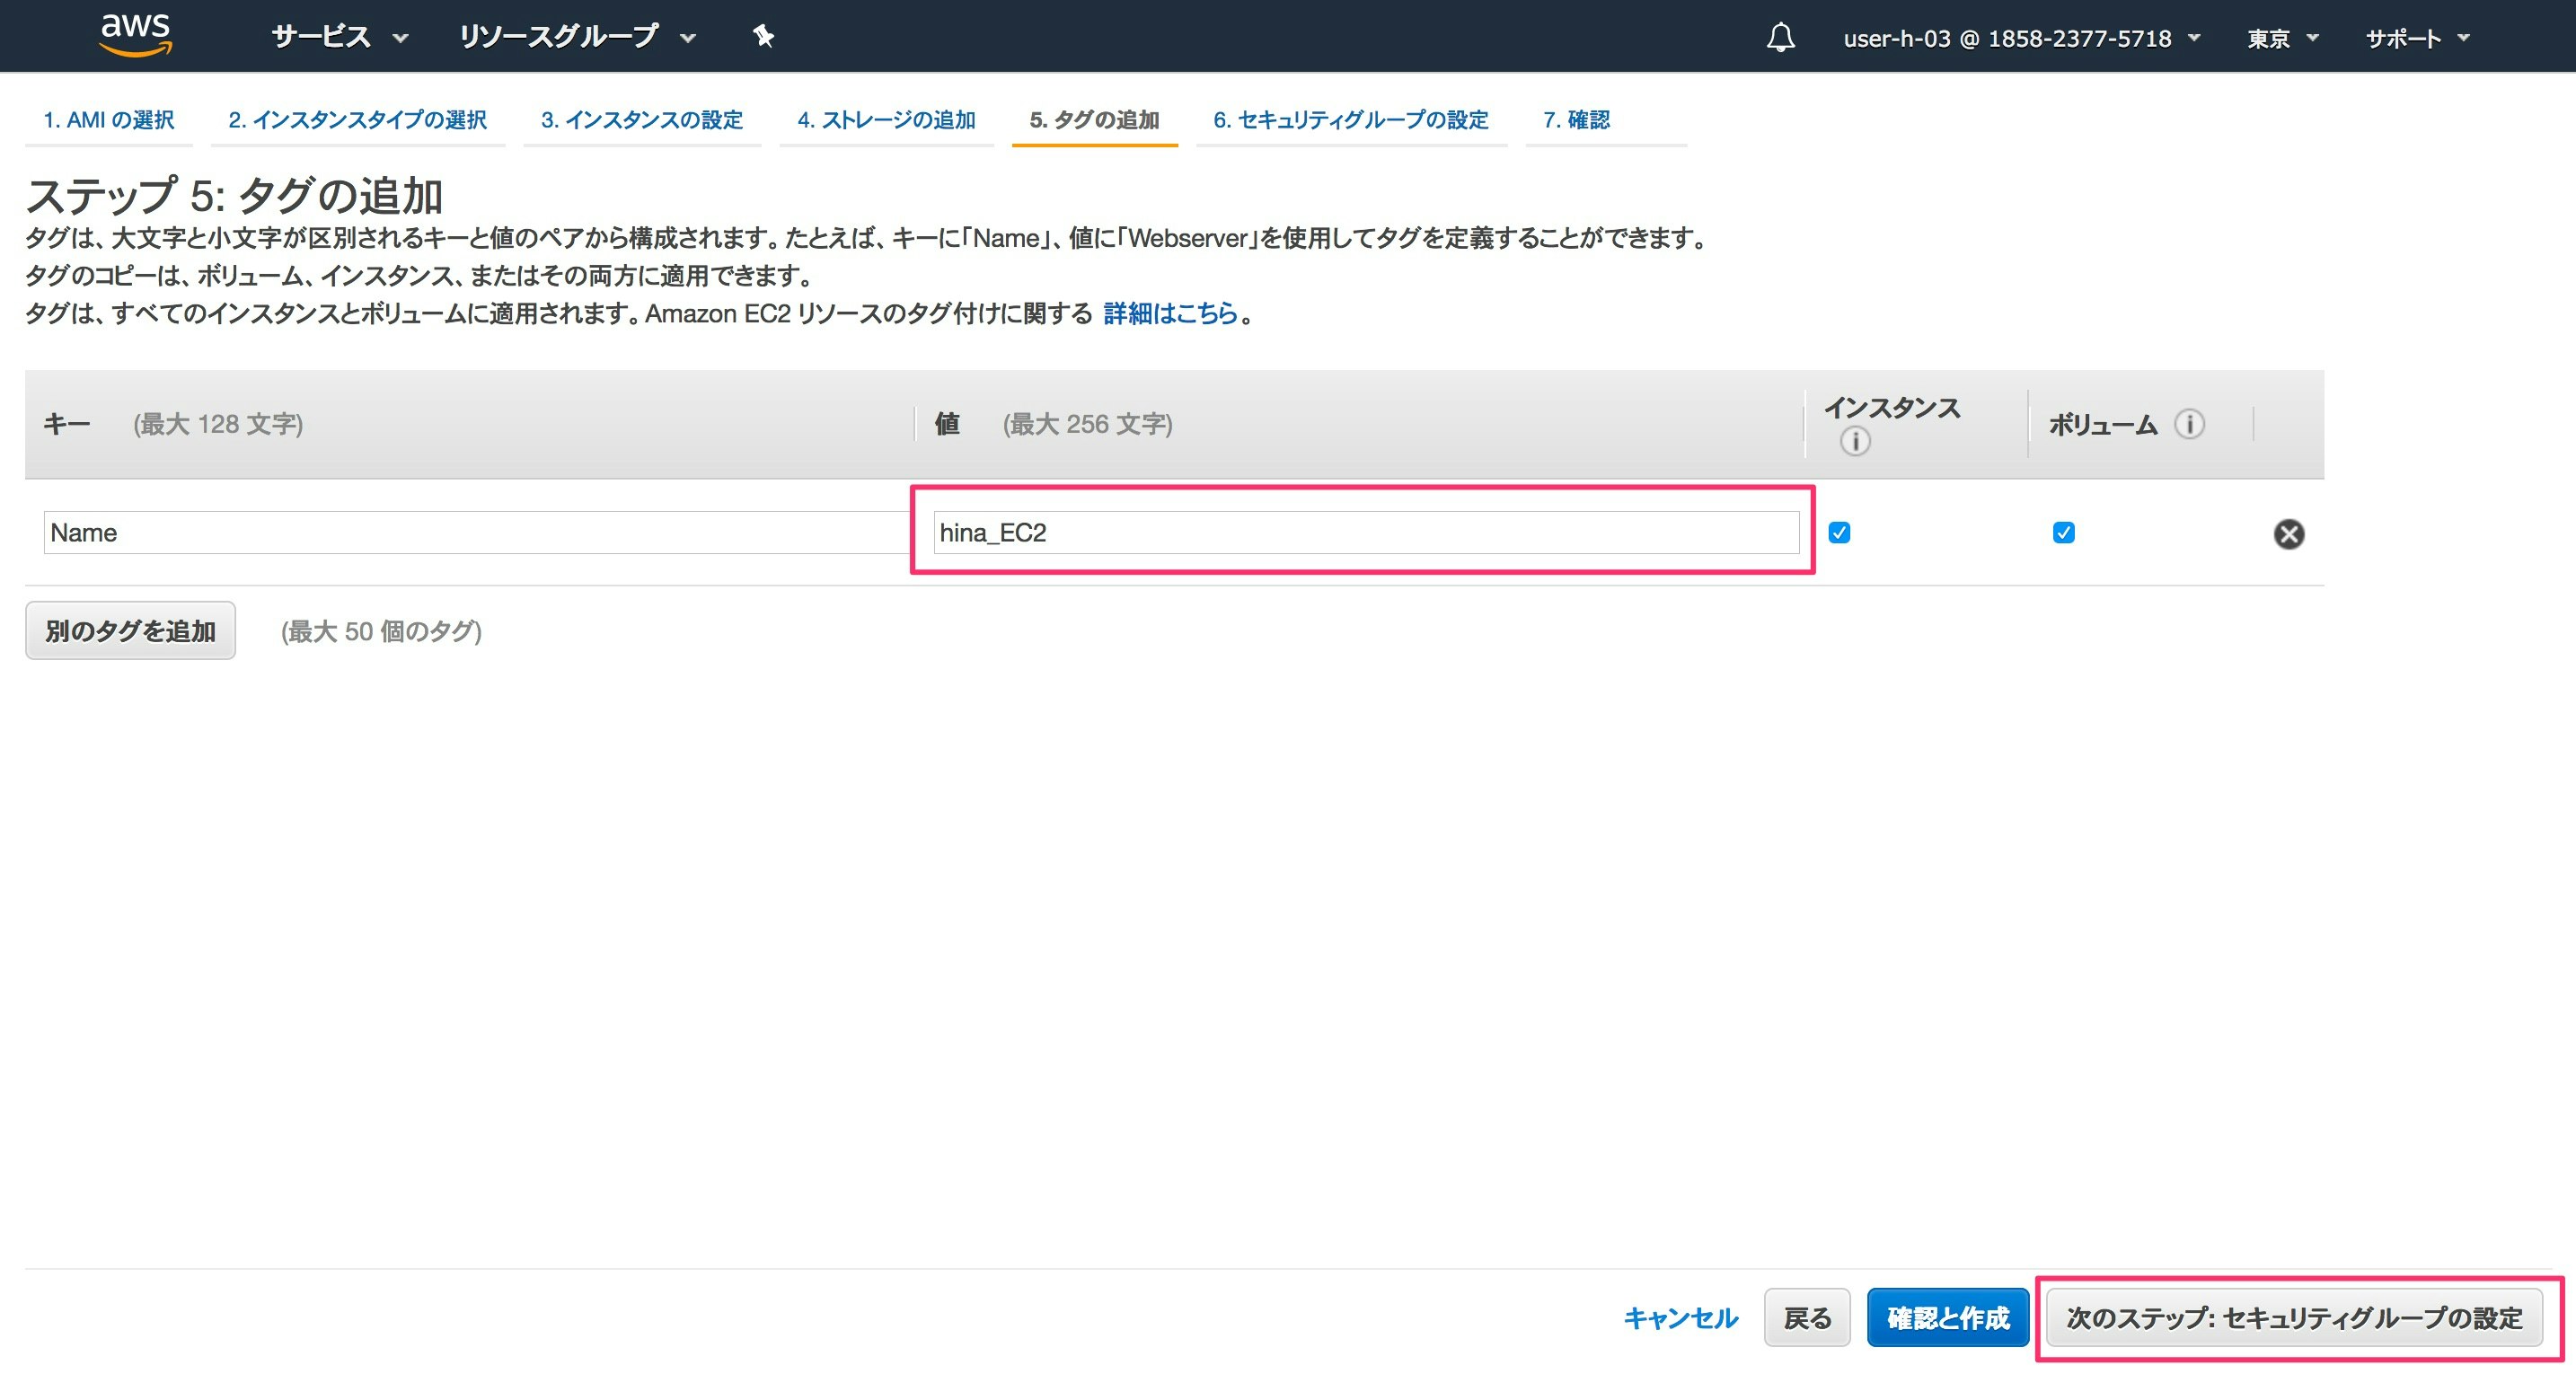Uncheck the インスタンス checkbox for Name tag

tap(1839, 533)
